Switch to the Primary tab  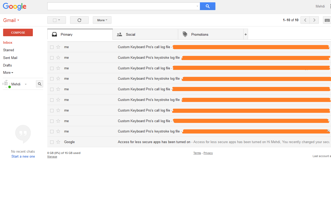coord(80,34)
